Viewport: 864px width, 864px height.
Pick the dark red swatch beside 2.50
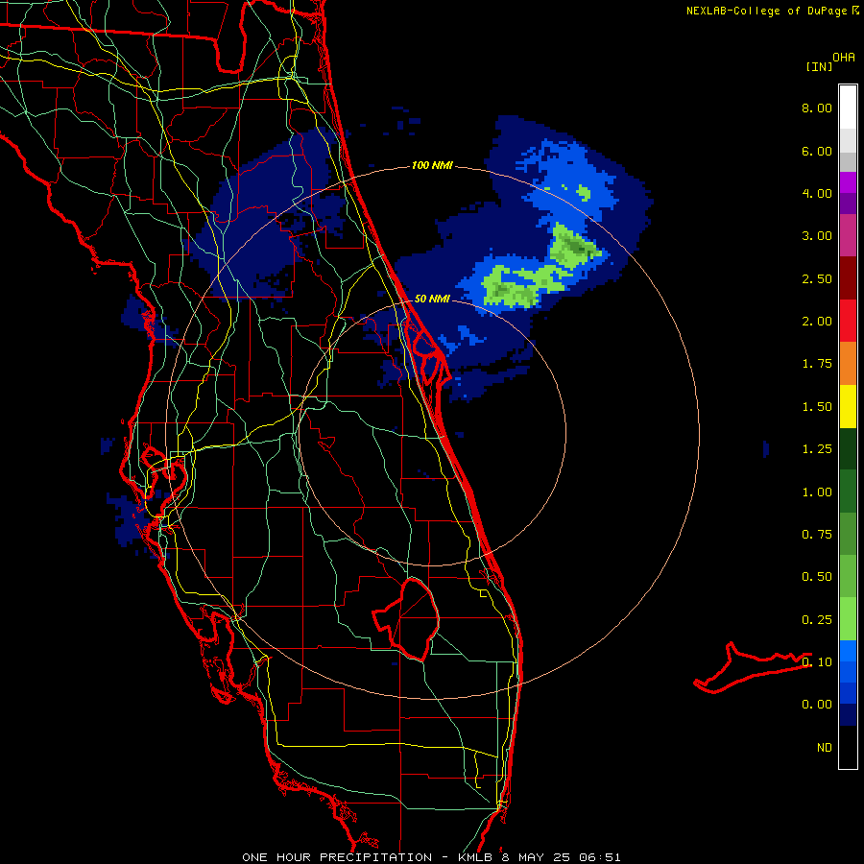pyautogui.click(x=848, y=278)
